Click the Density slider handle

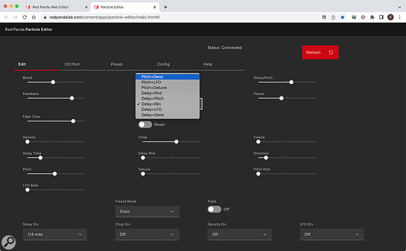(x=28, y=142)
